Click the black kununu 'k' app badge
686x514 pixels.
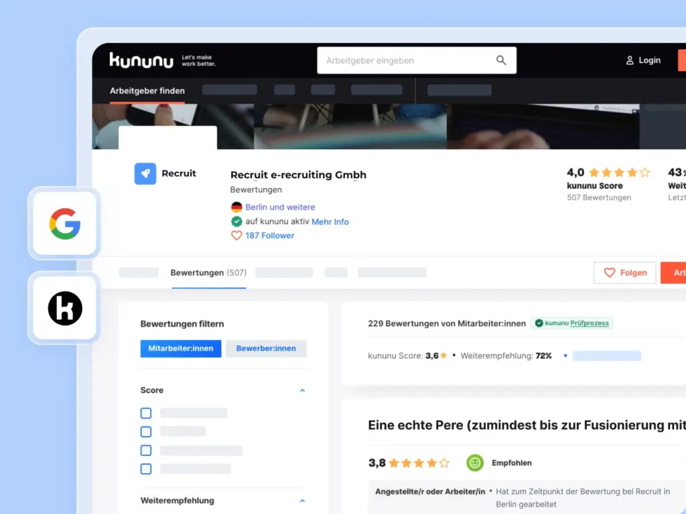[x=64, y=309]
